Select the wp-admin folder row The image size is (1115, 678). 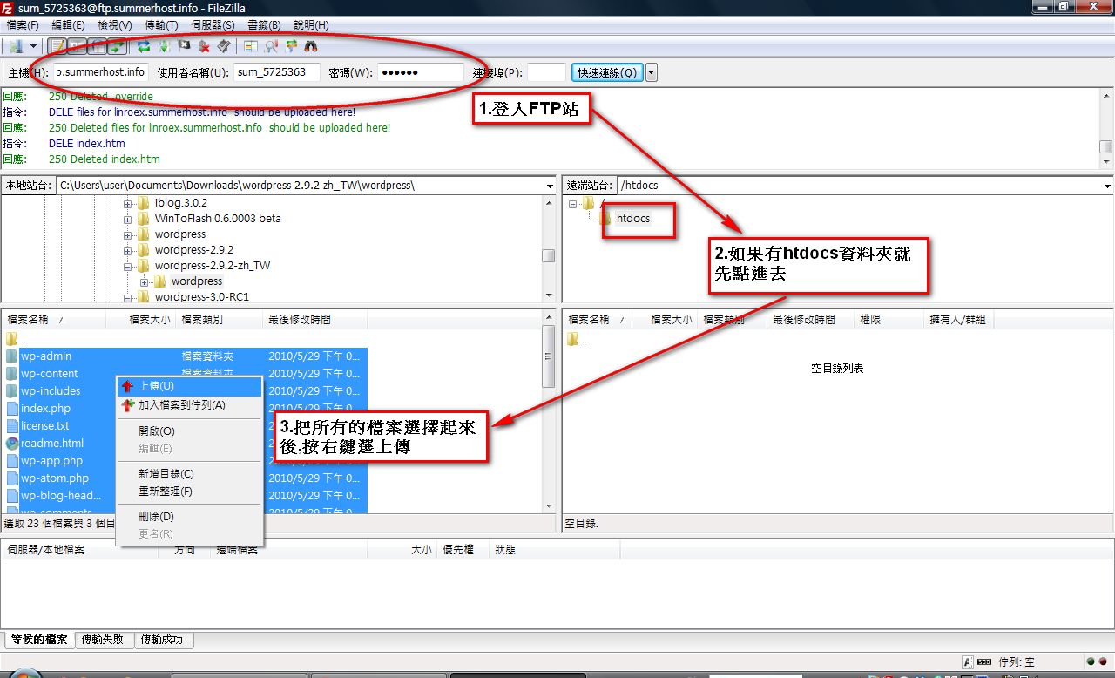click(x=185, y=356)
